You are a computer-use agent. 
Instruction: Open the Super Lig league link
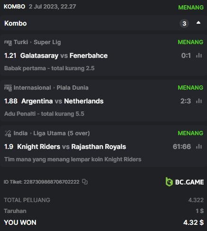click(47, 42)
